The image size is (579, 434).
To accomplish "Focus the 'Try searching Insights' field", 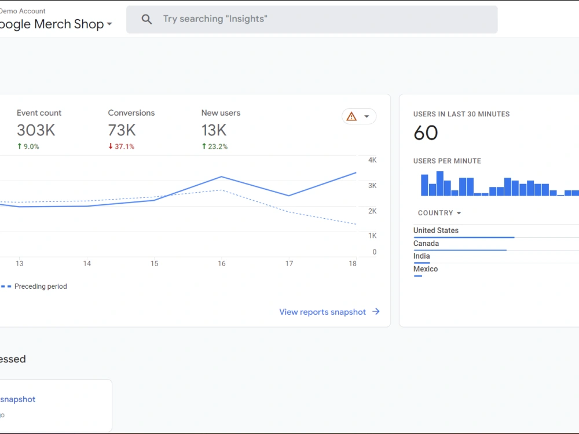I will [x=312, y=19].
